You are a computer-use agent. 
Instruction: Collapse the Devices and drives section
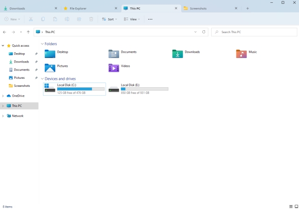(x=43, y=79)
